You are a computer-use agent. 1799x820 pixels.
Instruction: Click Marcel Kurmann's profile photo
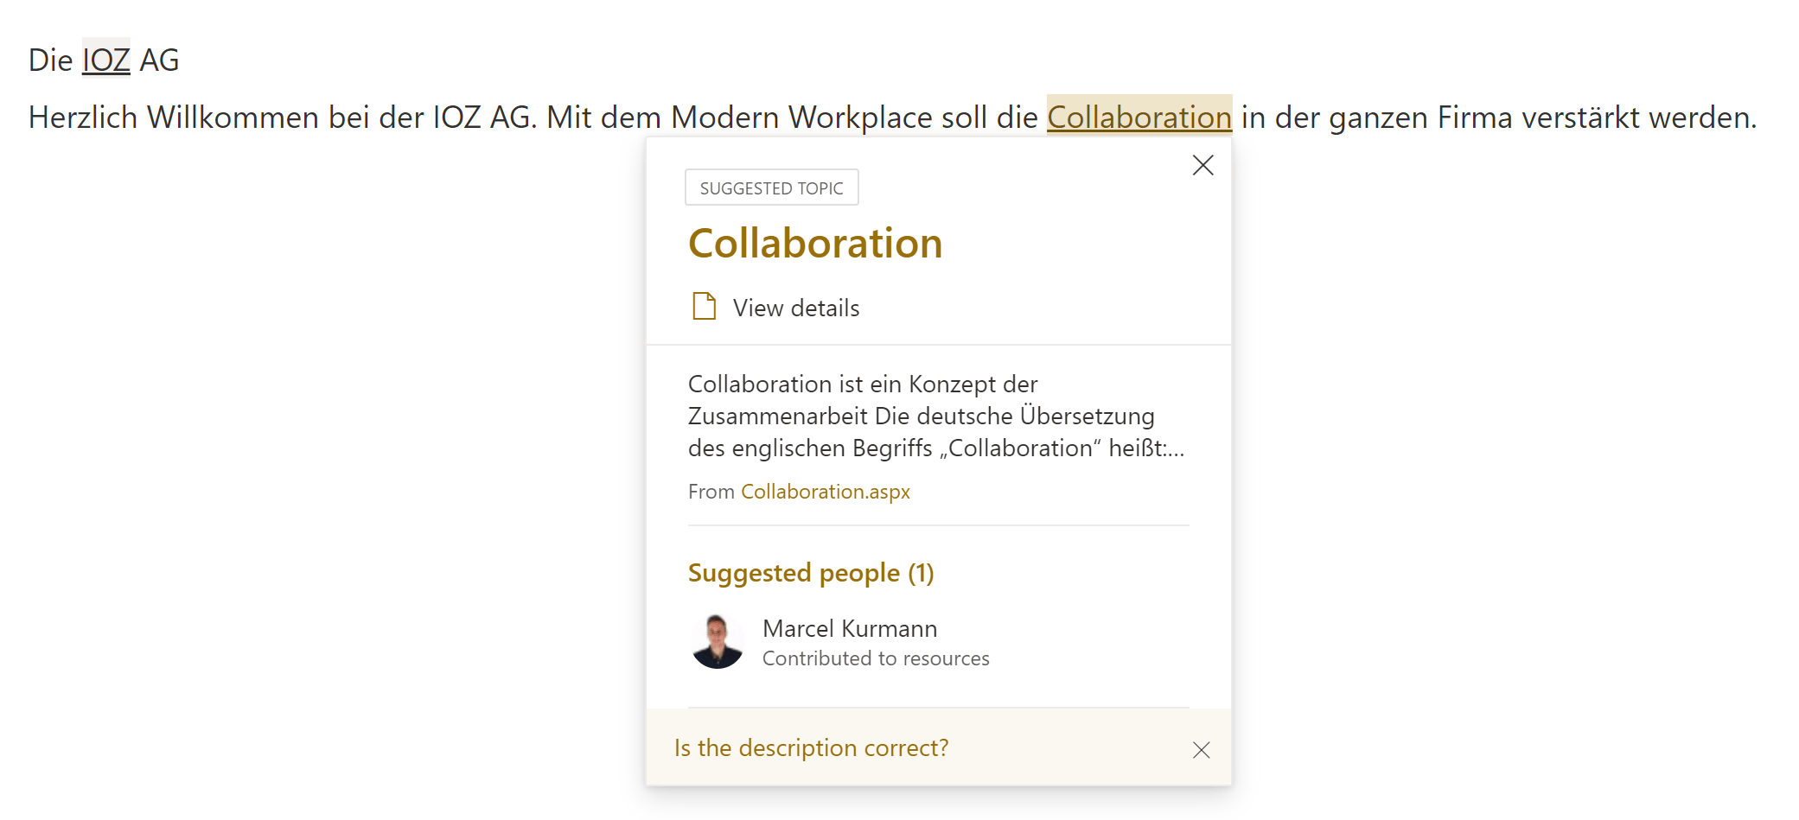pyautogui.click(x=717, y=642)
